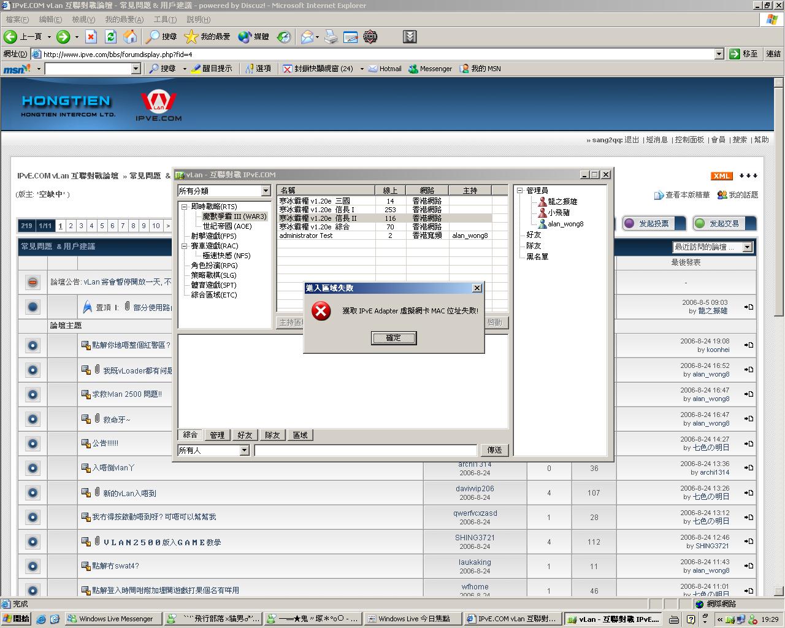The height and width of the screenshot is (628, 785).
Task: Open the Media (媒體) pane in IE toolbar
Action: click(x=253, y=37)
